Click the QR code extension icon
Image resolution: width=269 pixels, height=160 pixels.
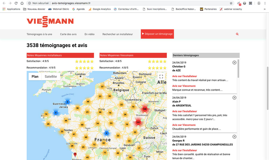pos(250,3)
